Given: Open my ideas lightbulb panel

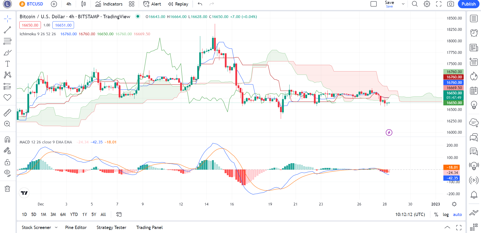Looking at the screenshot, I should (x=474, y=105).
